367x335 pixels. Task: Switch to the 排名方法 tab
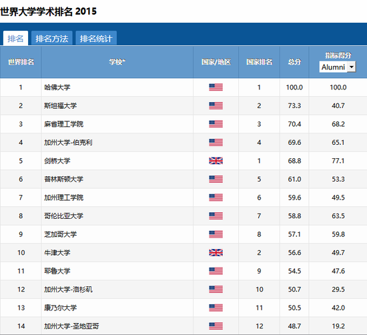52,39
